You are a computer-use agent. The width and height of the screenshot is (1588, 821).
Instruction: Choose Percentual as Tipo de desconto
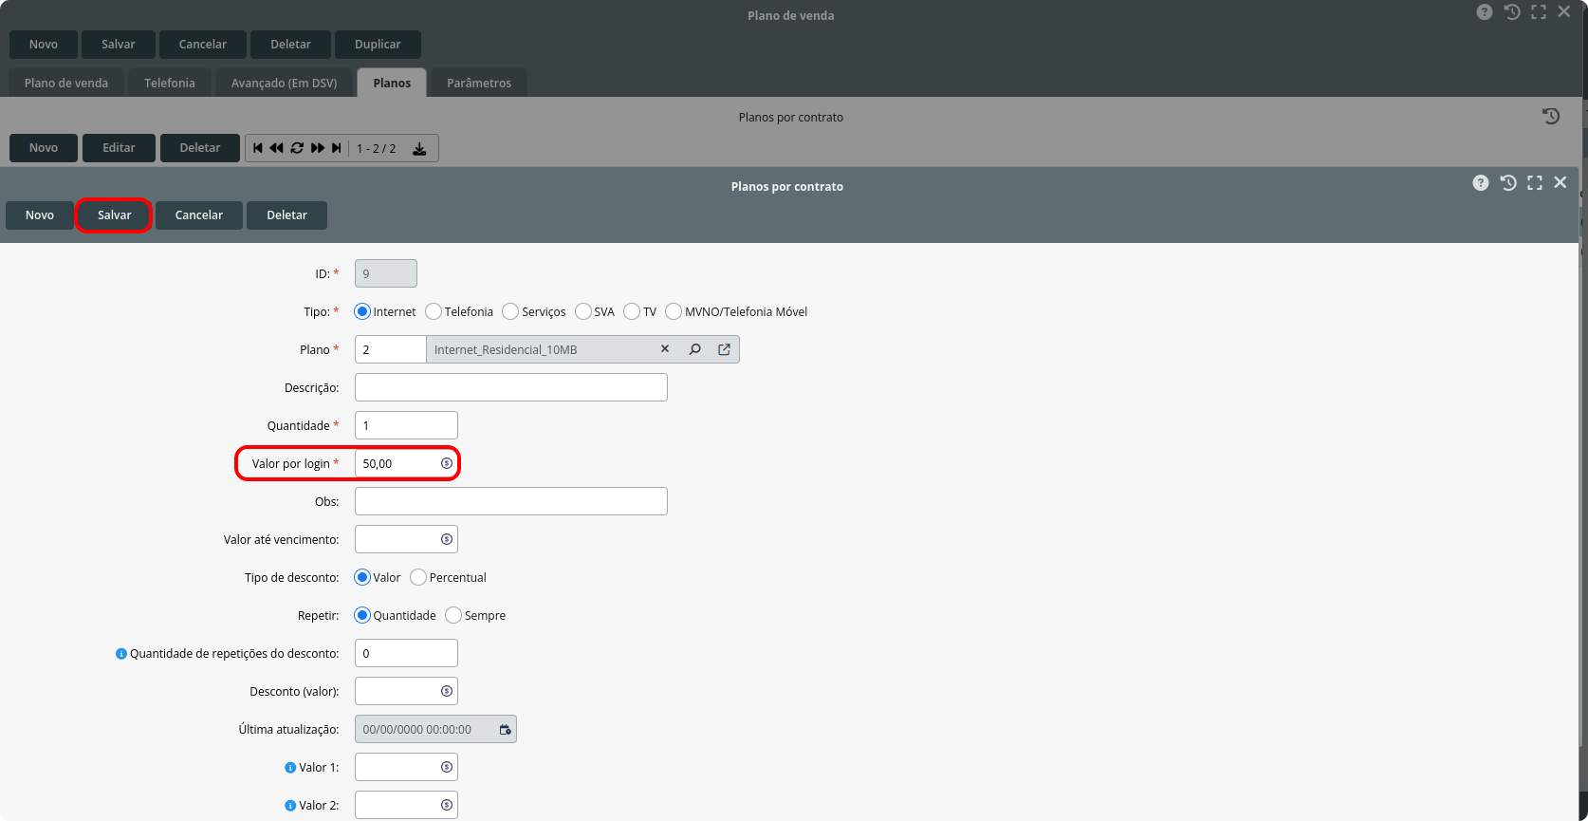[x=418, y=577]
